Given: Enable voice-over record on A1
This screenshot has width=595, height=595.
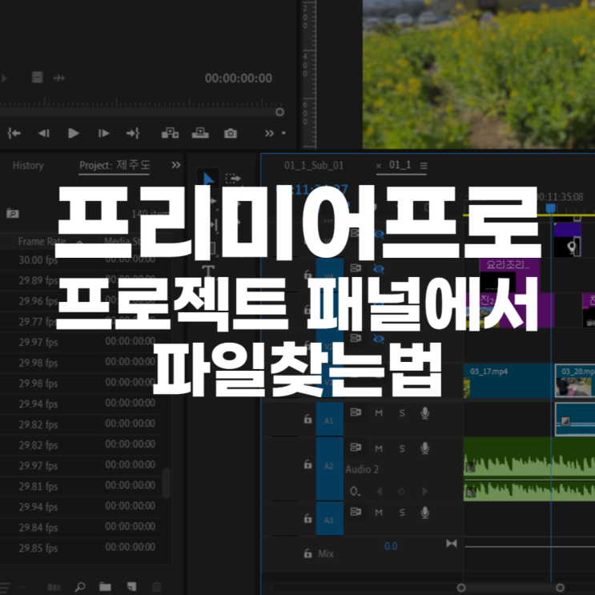Looking at the screenshot, I should [425, 413].
